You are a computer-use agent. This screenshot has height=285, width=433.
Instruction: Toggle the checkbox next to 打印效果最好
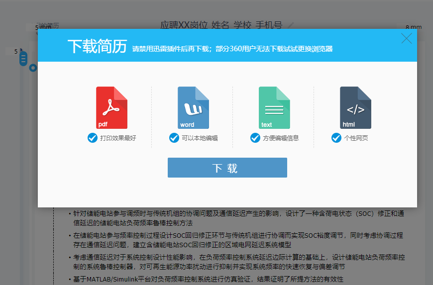pyautogui.click(x=92, y=138)
